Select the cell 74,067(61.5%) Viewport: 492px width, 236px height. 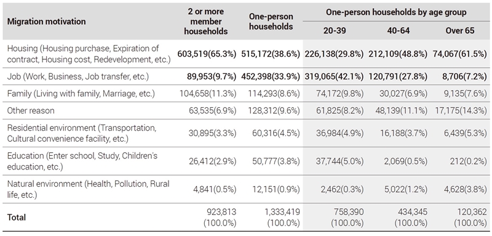459,54
